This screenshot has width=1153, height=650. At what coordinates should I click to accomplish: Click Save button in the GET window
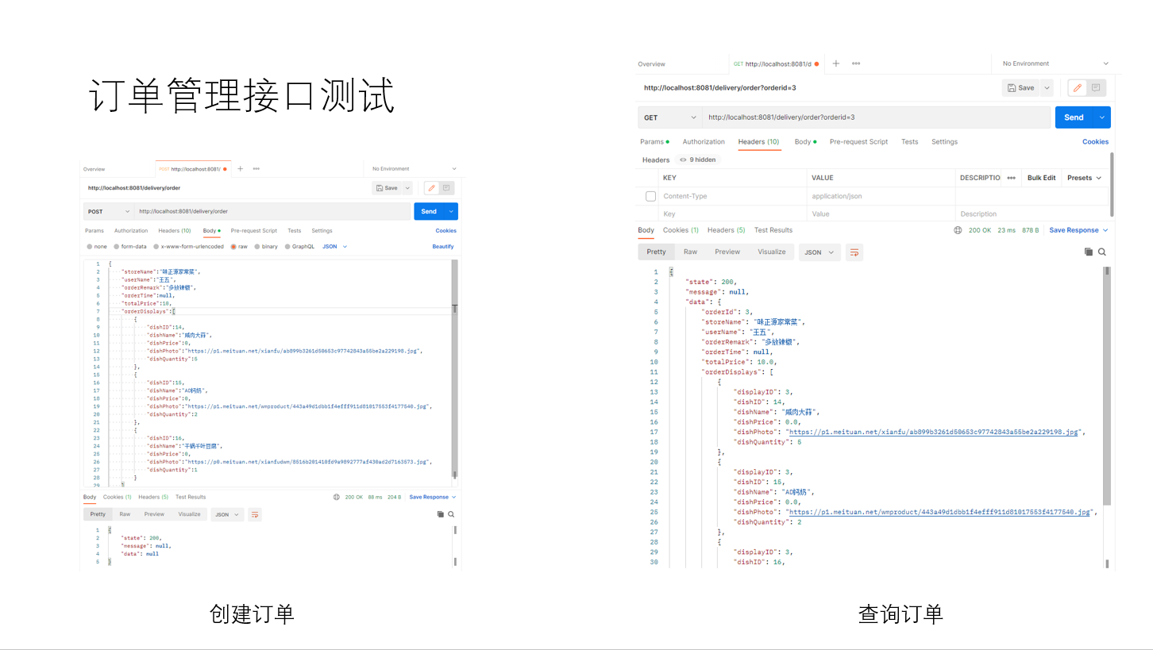pyautogui.click(x=1021, y=87)
